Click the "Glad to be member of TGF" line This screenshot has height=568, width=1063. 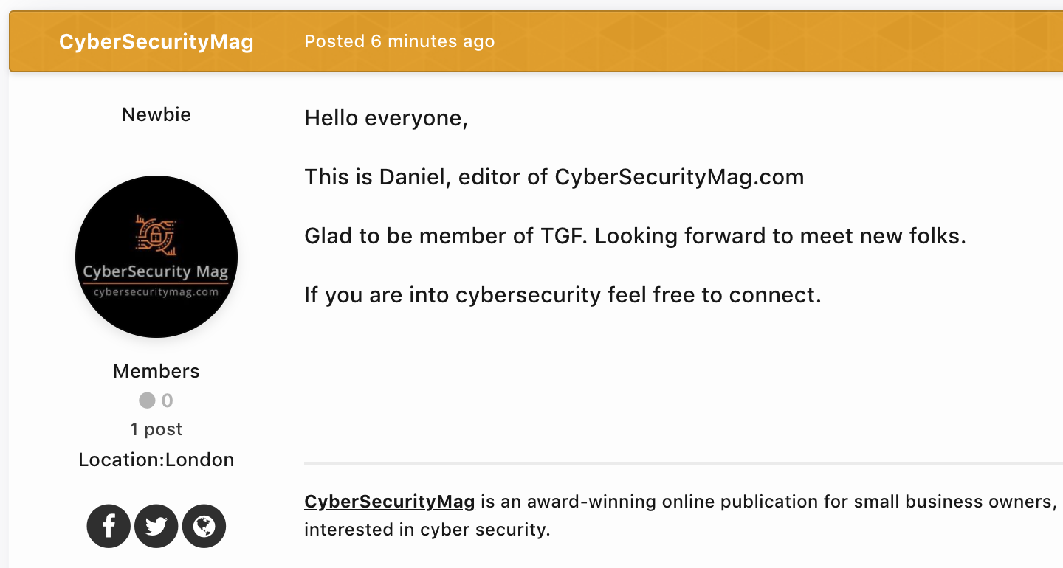(x=635, y=236)
